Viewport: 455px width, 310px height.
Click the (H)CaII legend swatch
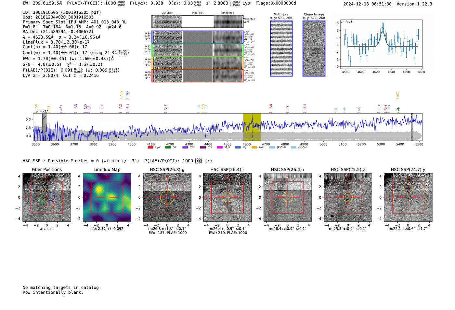click(293, 147)
